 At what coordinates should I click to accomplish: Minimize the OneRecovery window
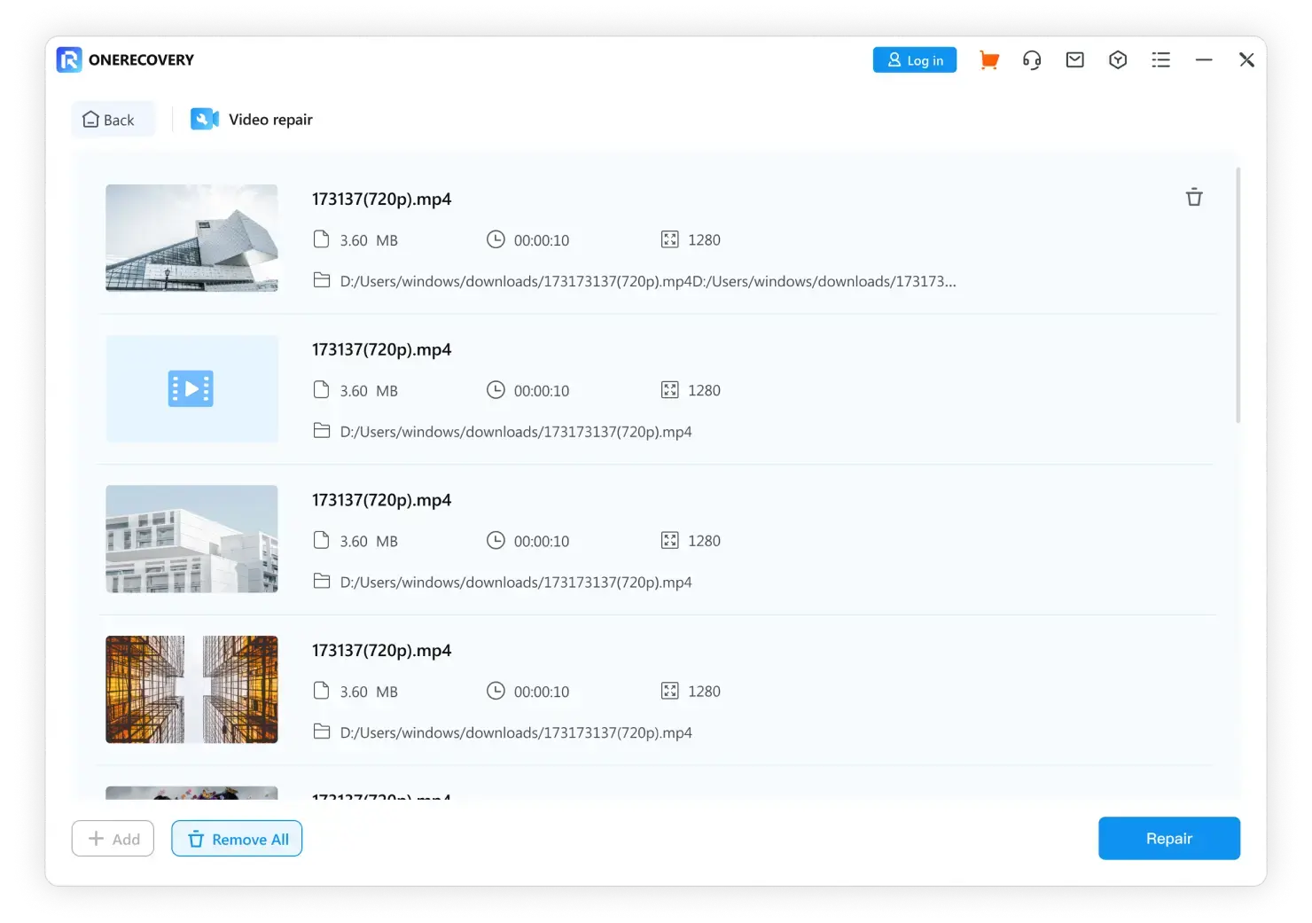click(x=1203, y=60)
